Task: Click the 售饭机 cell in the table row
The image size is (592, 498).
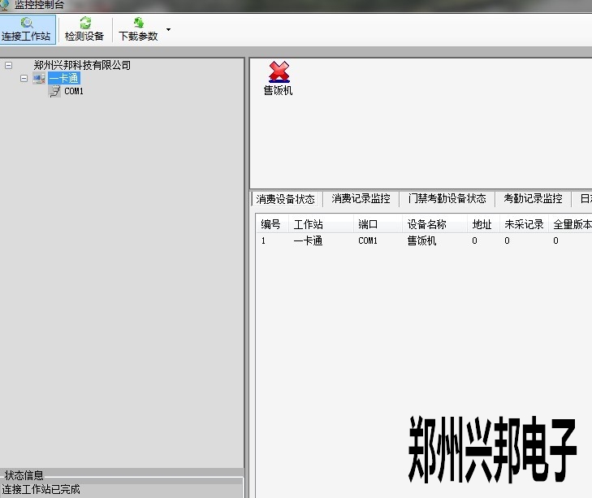Action: pyautogui.click(x=421, y=240)
